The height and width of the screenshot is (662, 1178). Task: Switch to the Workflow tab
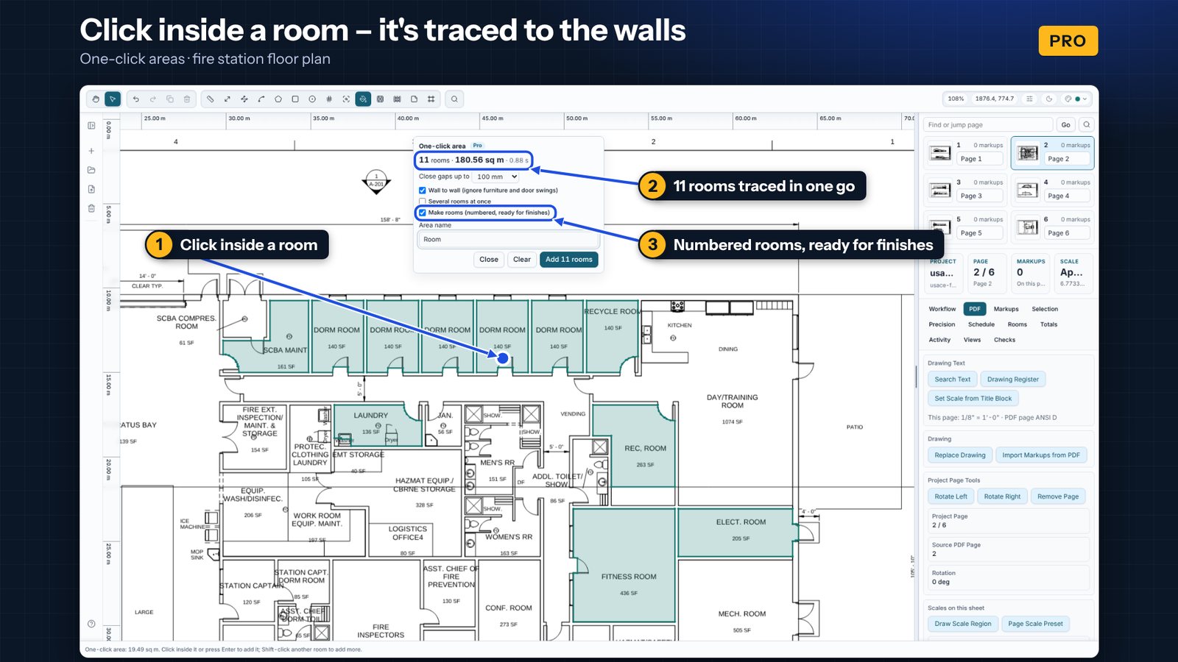[942, 309]
